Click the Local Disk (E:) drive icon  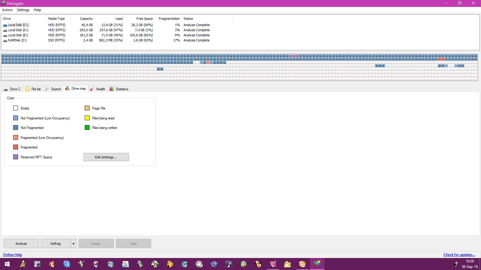pyautogui.click(x=5, y=35)
